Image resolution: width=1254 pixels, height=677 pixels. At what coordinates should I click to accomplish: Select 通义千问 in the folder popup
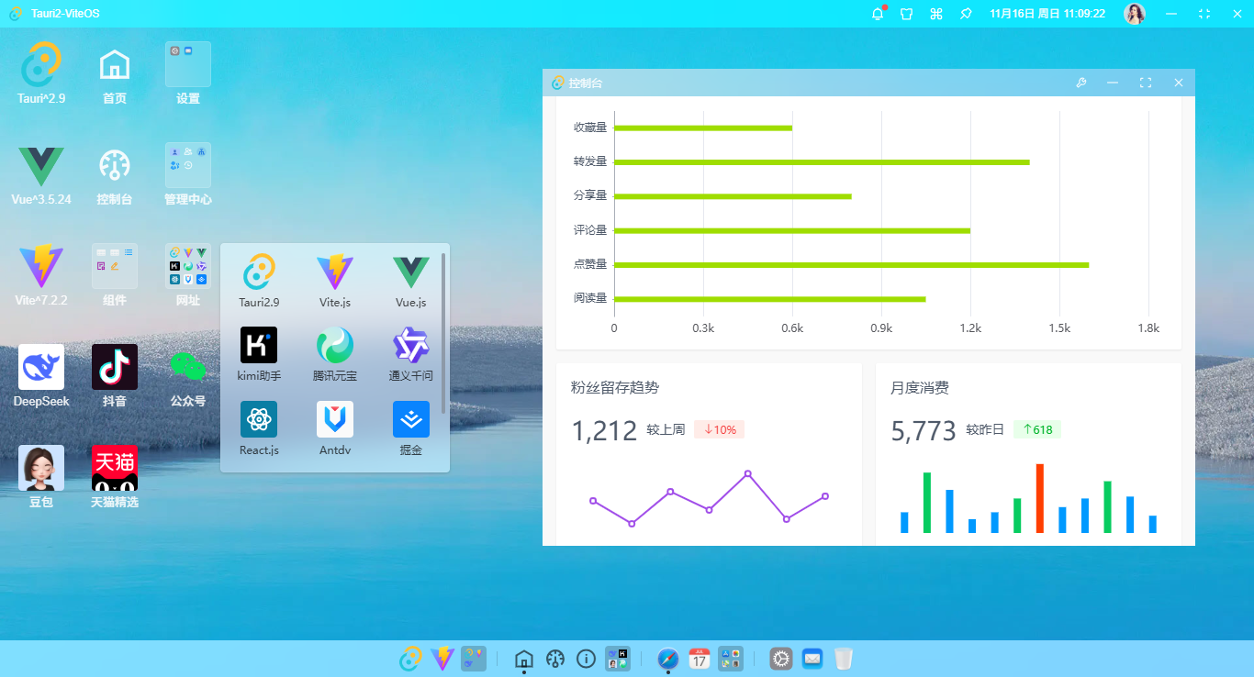410,346
